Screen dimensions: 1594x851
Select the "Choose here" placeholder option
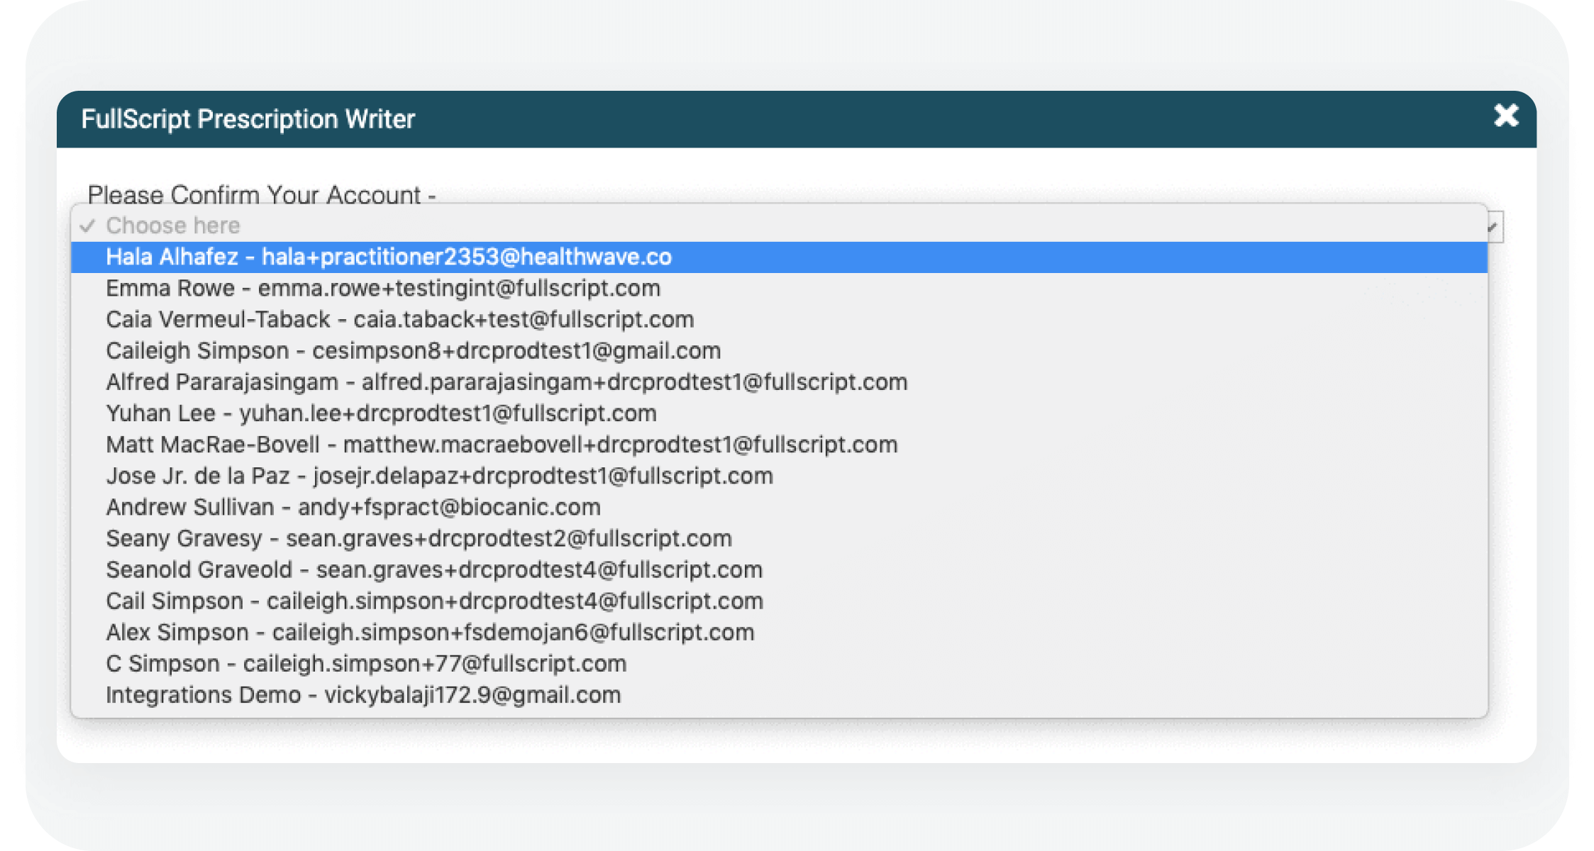[779, 226]
